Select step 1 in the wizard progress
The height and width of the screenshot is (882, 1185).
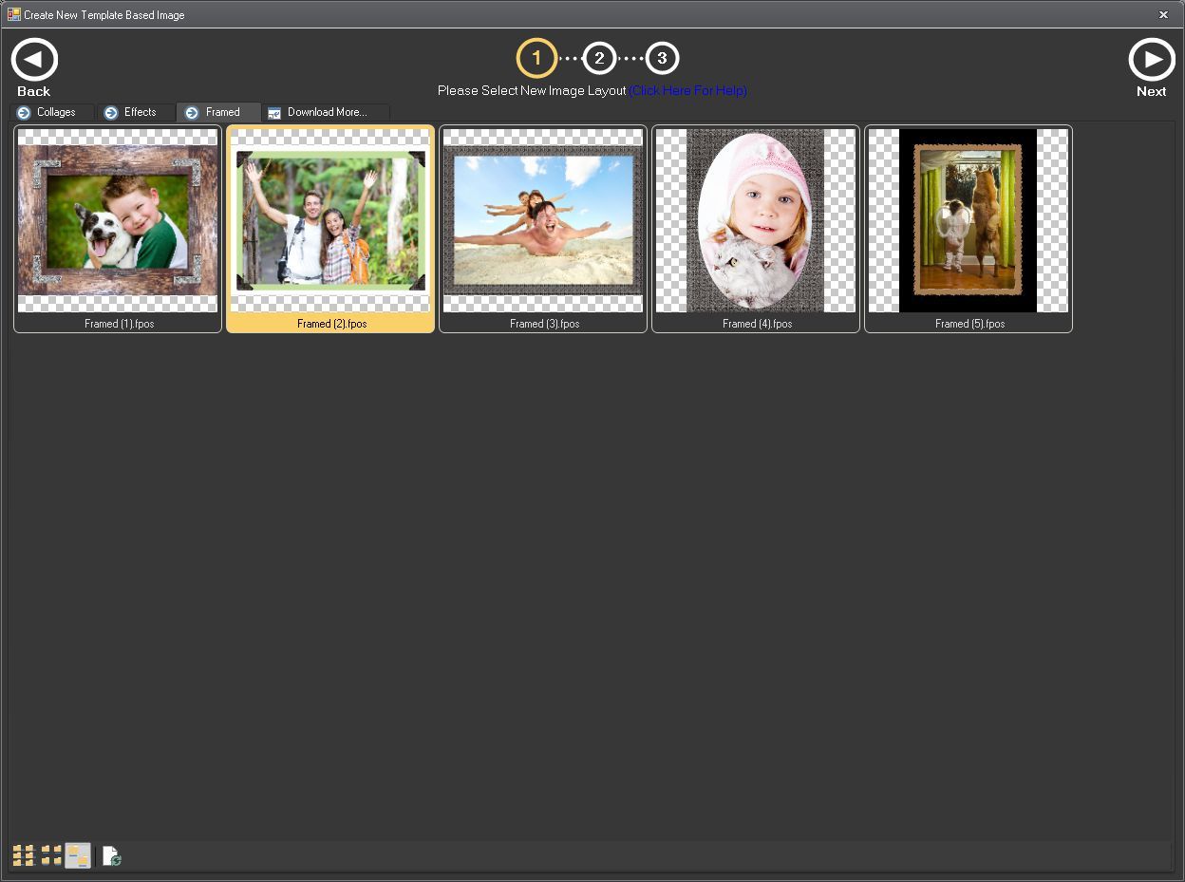pos(536,58)
